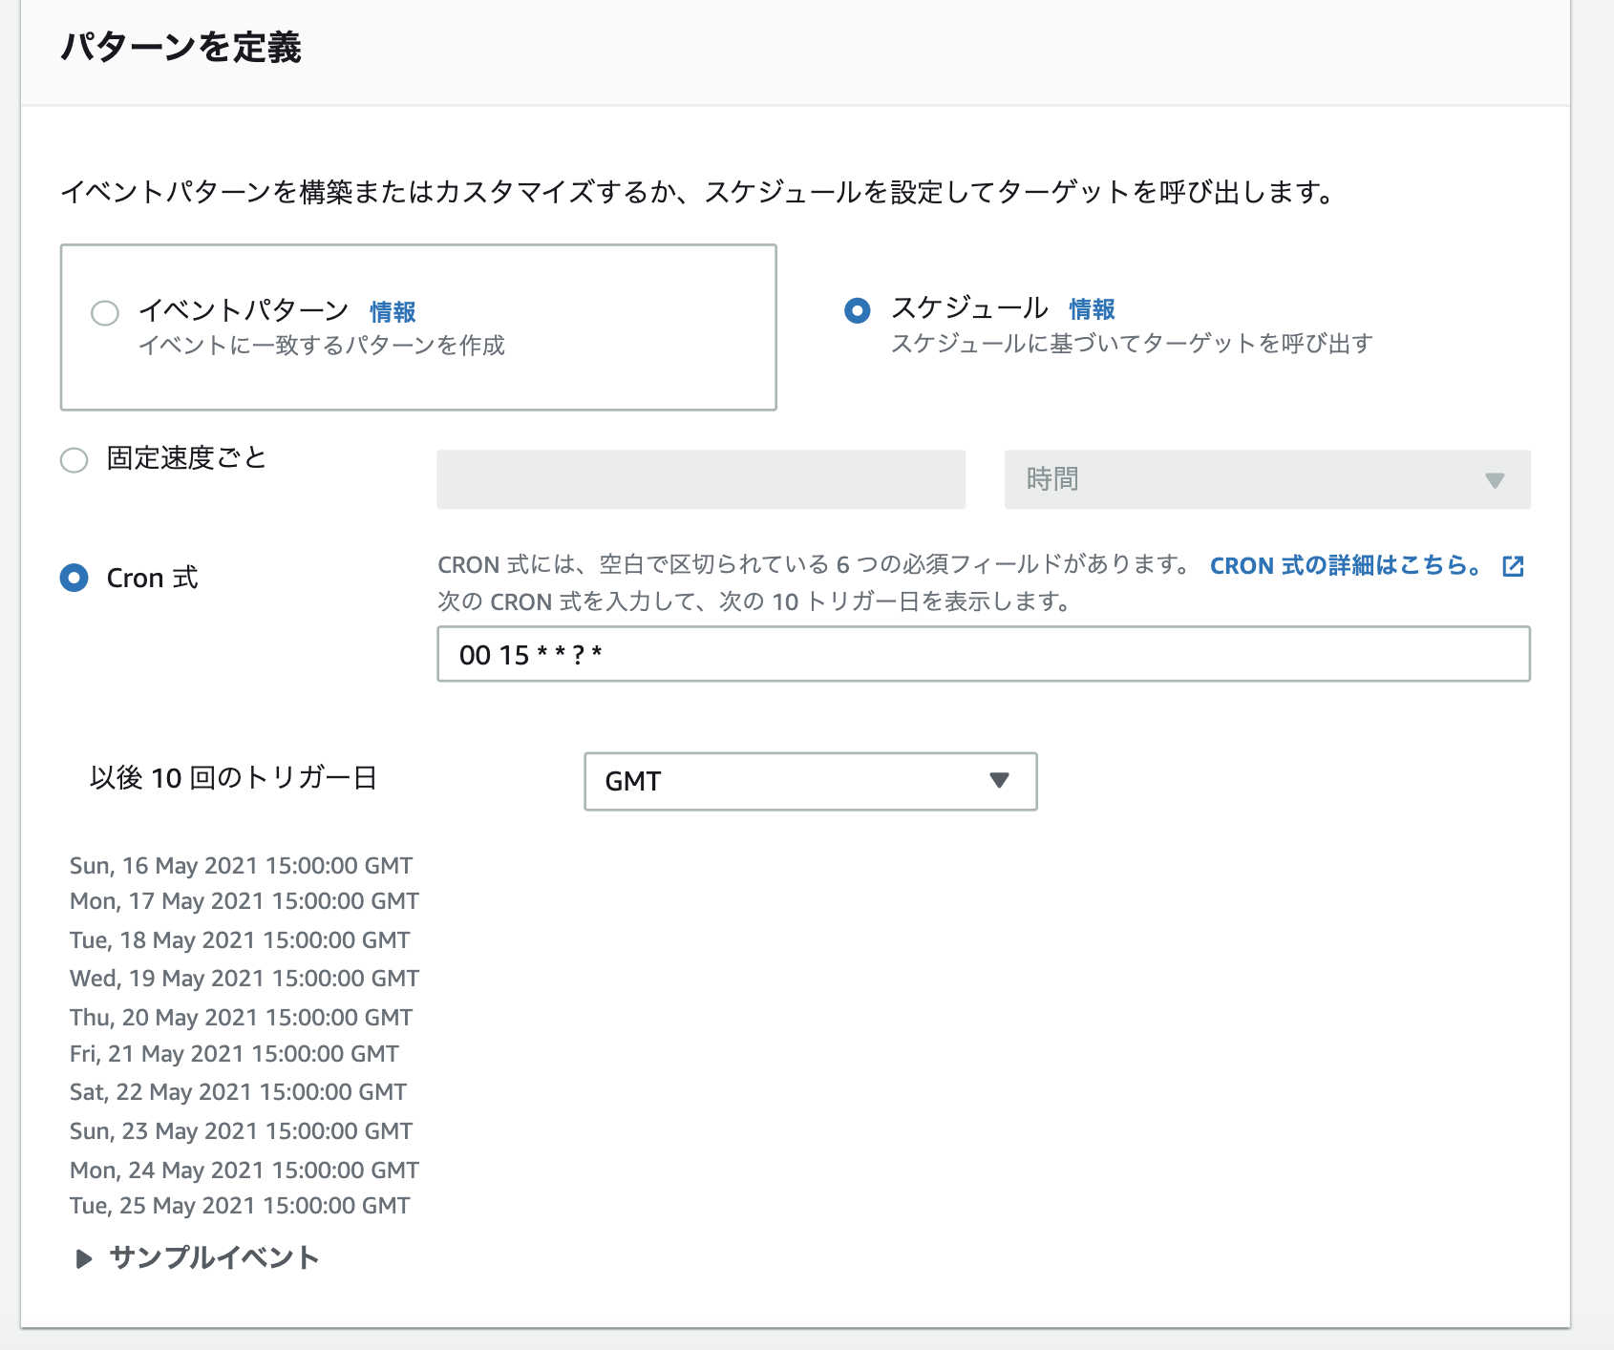Choose the Cron 式 radio option
Image resolution: width=1614 pixels, height=1350 pixels.
pos(74,578)
